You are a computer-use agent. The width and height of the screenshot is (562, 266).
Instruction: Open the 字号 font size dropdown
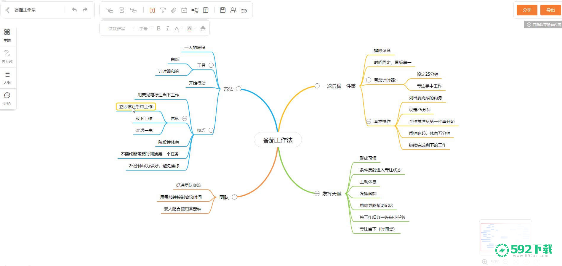[x=146, y=28]
